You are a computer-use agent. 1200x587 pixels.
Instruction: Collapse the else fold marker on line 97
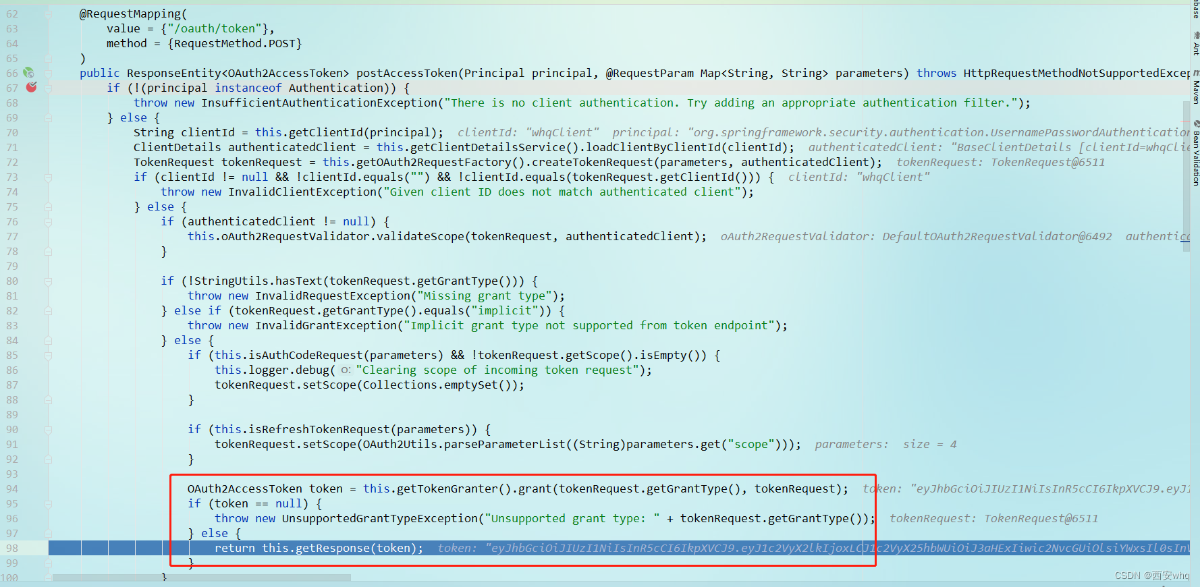(48, 533)
